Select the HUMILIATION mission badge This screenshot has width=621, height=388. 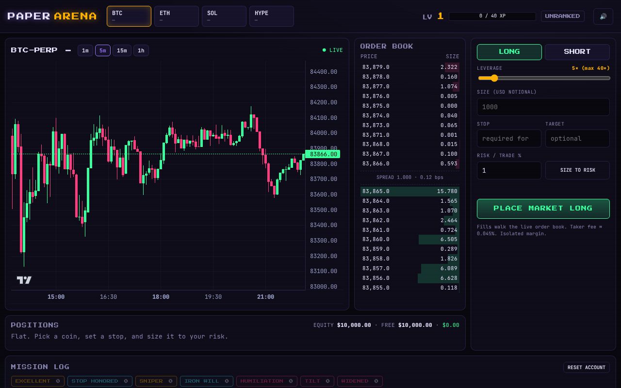click(x=267, y=381)
